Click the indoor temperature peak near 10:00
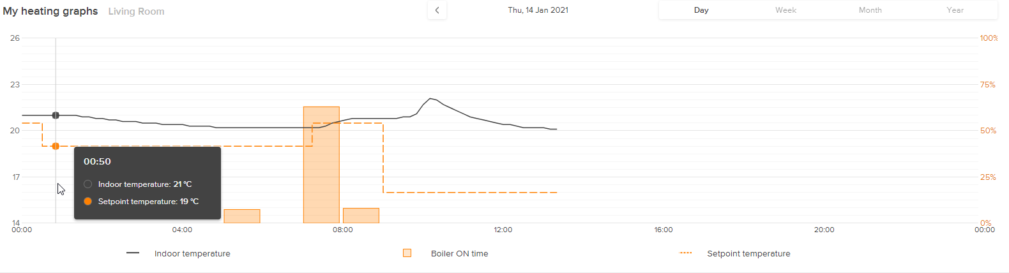 430,99
